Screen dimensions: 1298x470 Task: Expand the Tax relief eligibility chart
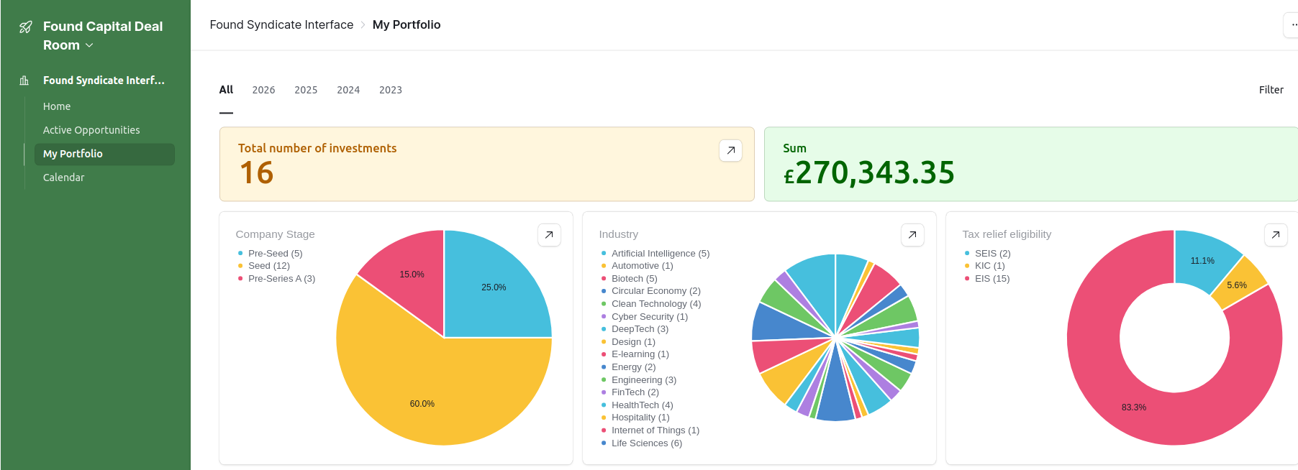tap(1276, 235)
